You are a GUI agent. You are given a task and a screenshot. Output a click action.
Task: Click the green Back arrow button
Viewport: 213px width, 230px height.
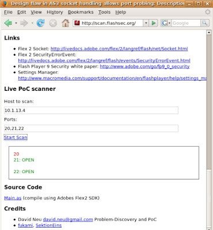click(8, 23)
